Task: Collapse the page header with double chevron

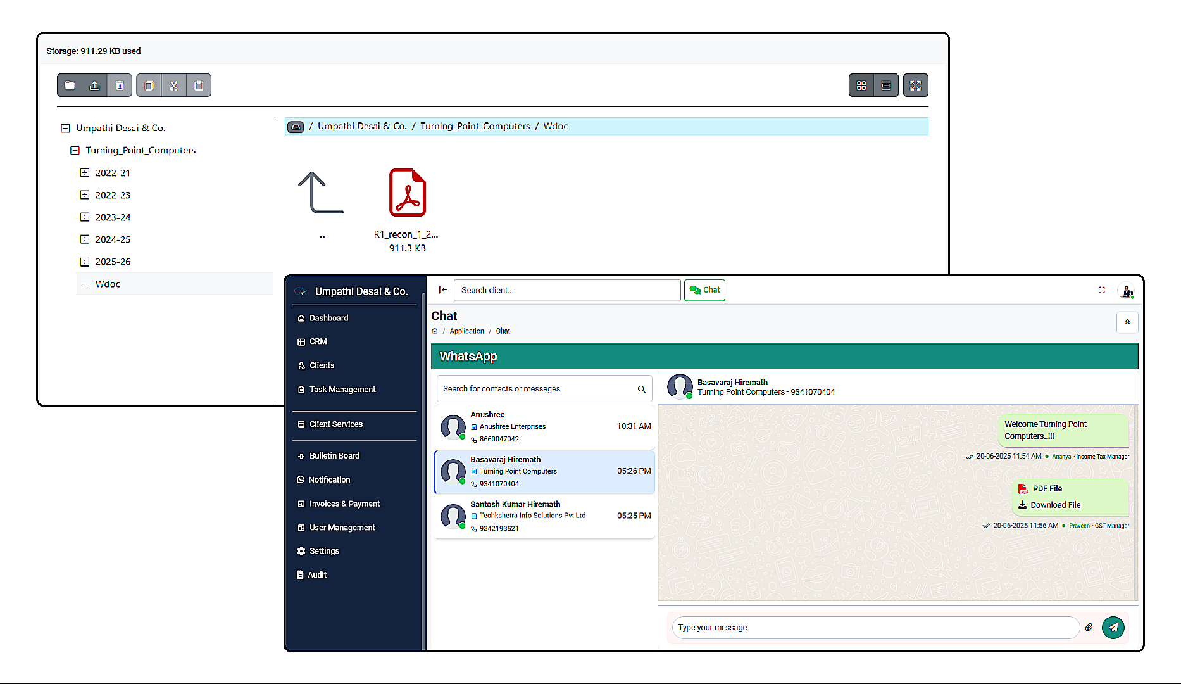Action: [1127, 322]
